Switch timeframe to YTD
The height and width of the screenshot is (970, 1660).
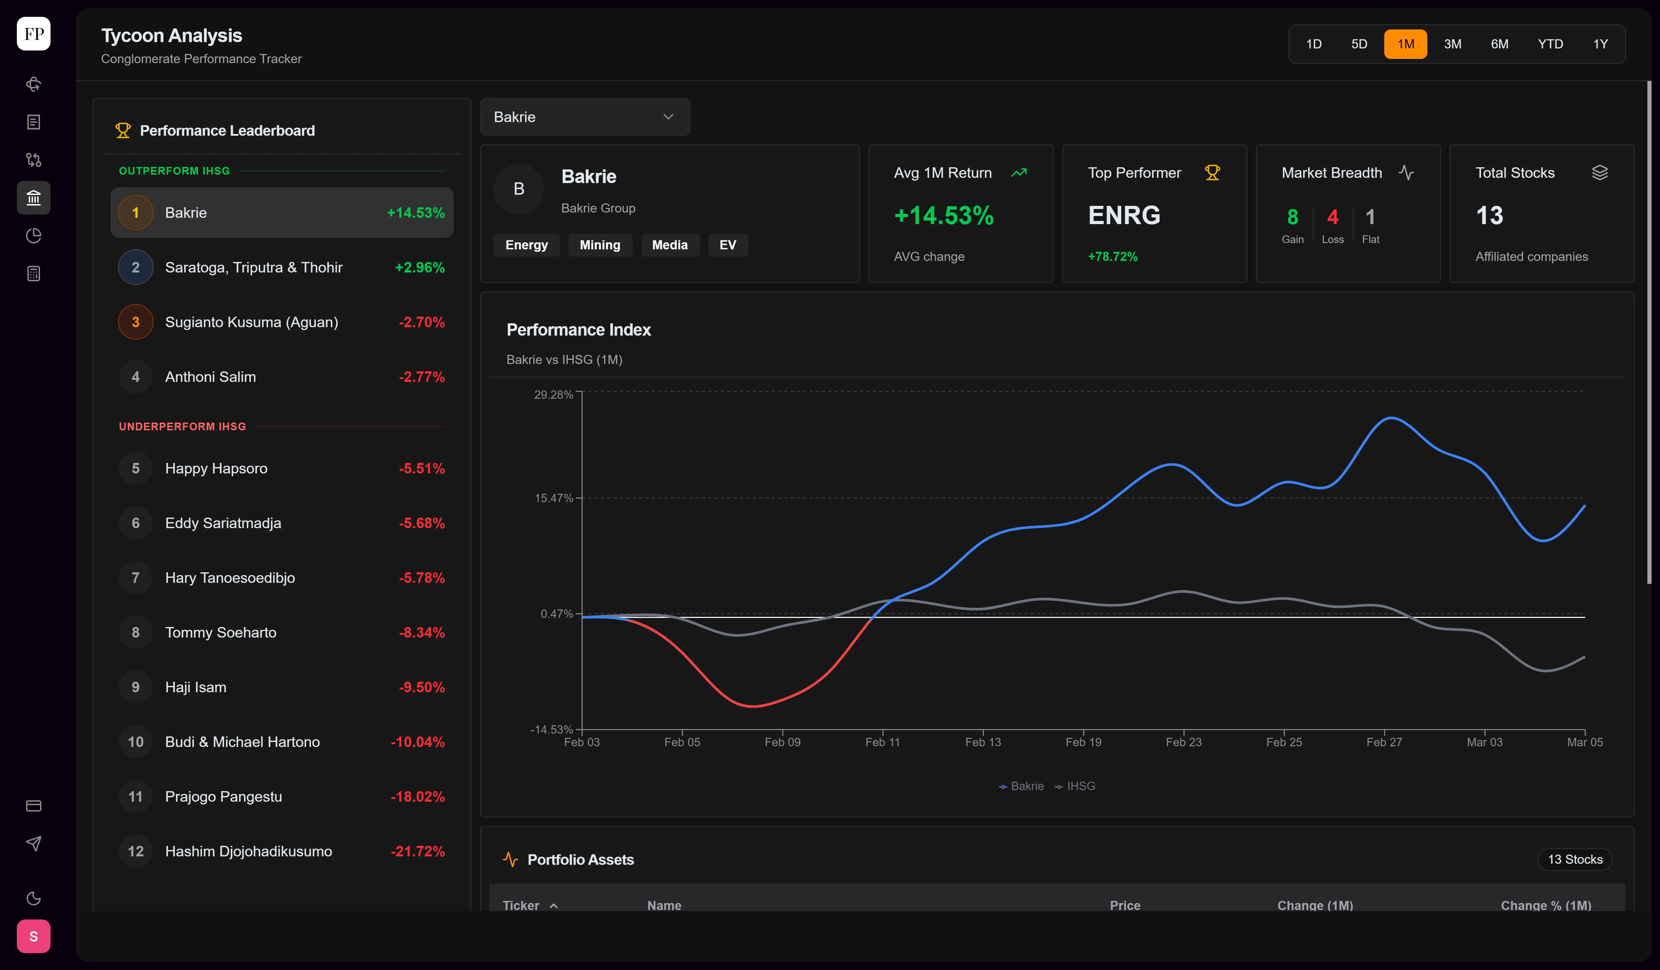click(x=1550, y=44)
